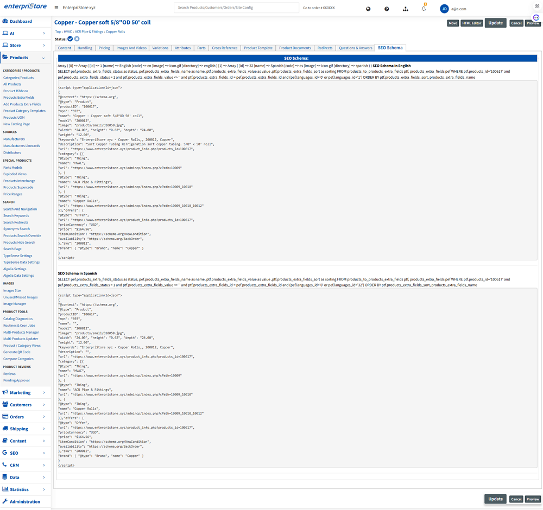Click the help question mark icon
The image size is (543, 510).
click(x=387, y=9)
